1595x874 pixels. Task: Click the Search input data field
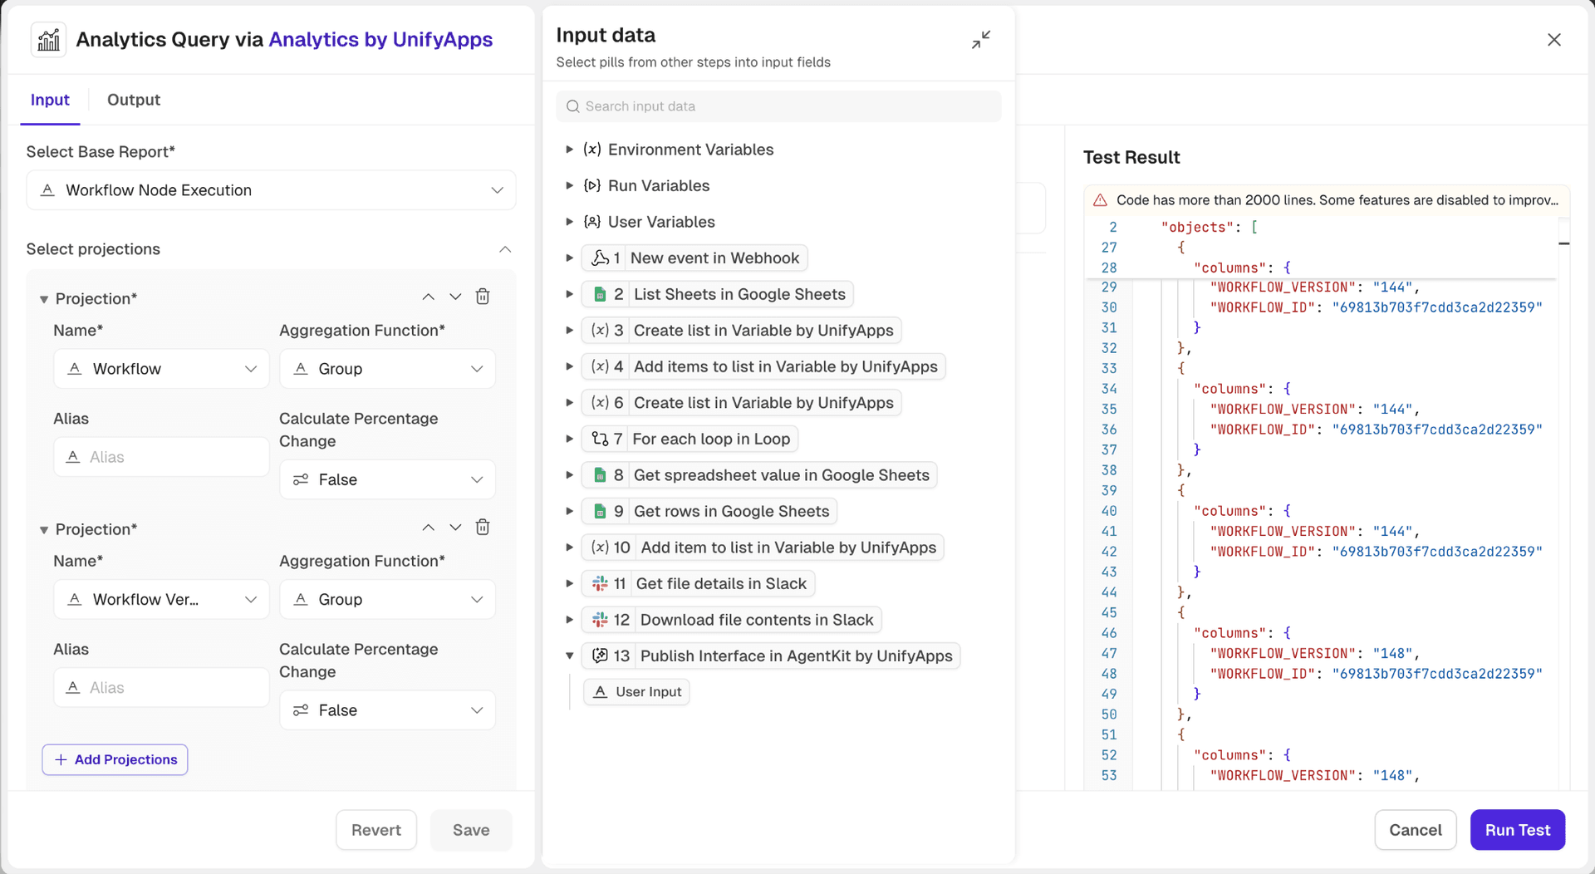click(x=778, y=106)
